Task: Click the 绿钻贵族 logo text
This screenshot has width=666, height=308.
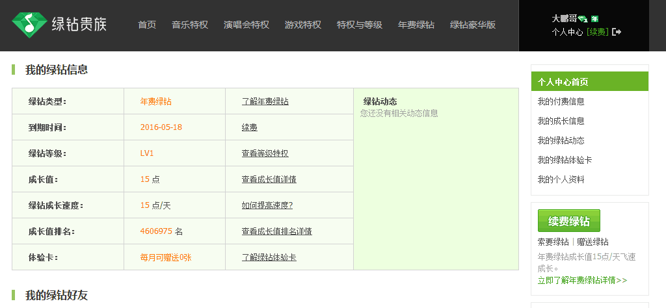Action: click(x=79, y=25)
